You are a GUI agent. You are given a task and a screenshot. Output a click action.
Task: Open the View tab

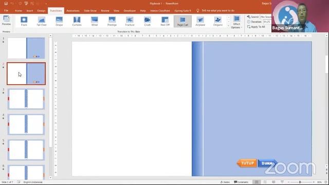(x=116, y=11)
